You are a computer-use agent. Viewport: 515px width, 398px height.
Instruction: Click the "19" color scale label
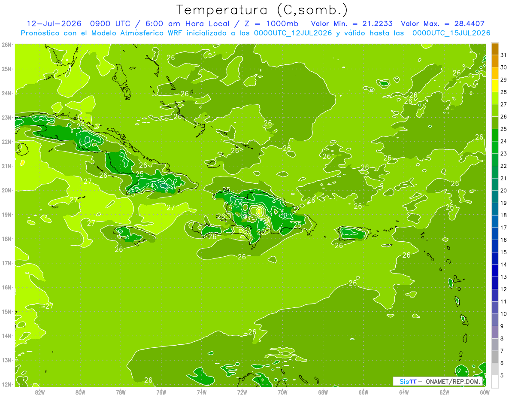coord(504,203)
